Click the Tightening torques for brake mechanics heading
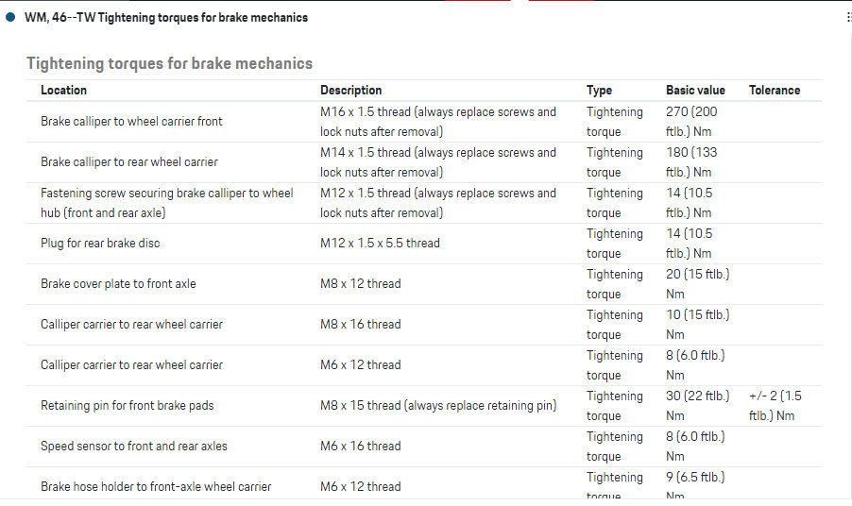The width and height of the screenshot is (852, 506). pyautogui.click(x=169, y=64)
